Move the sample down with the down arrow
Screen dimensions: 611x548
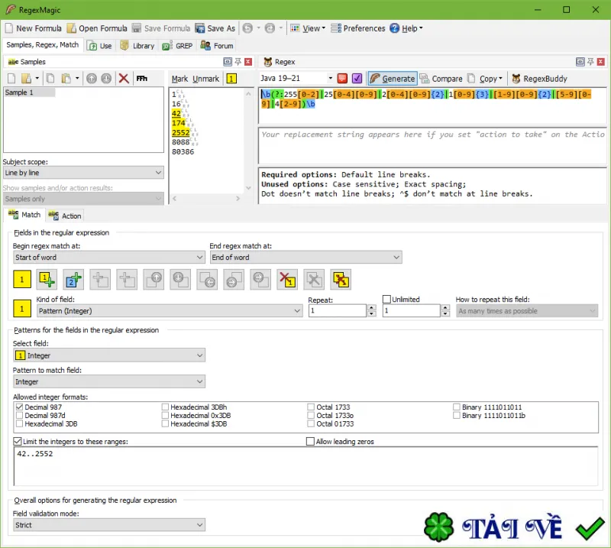[106, 79]
